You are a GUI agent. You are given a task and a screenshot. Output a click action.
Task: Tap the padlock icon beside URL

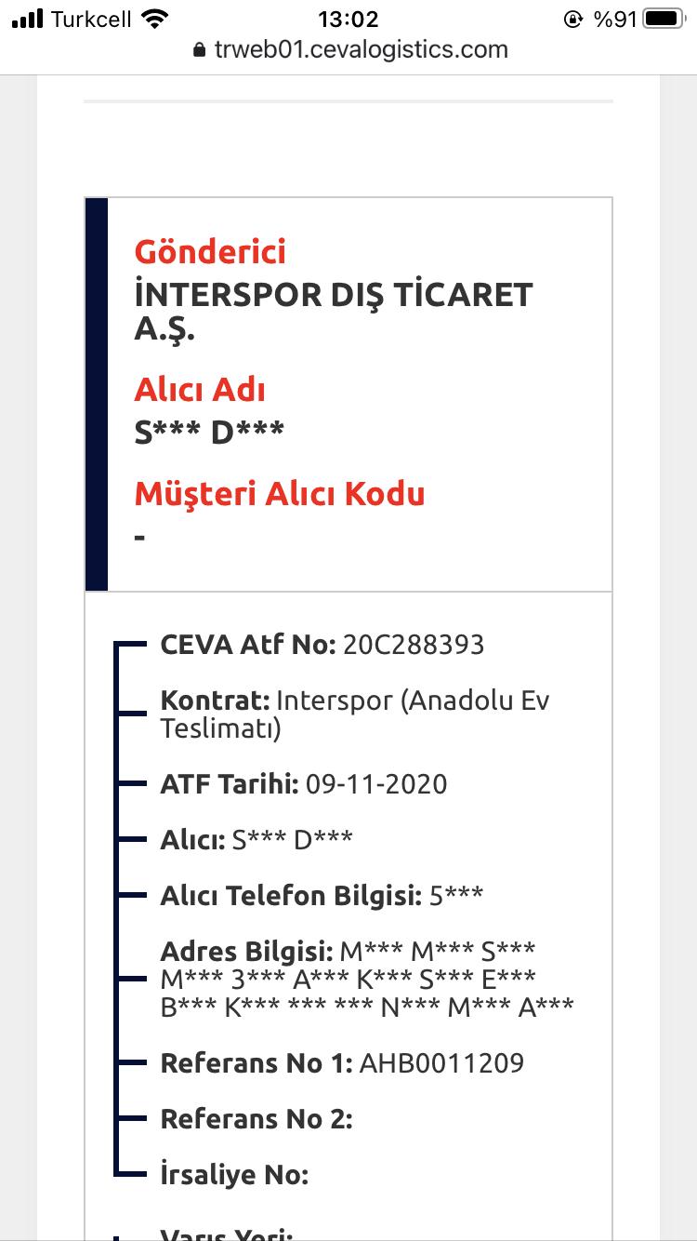198,50
